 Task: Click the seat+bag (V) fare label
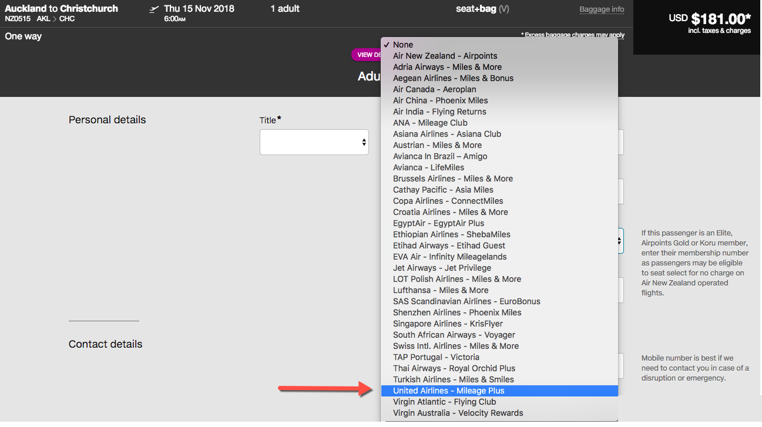tap(482, 9)
